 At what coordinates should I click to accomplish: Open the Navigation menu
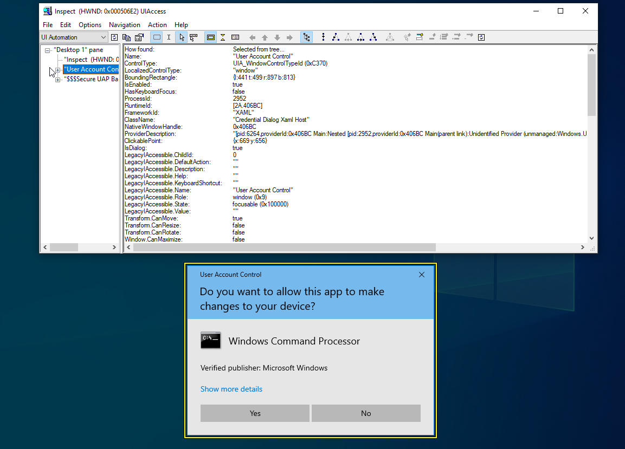point(125,25)
